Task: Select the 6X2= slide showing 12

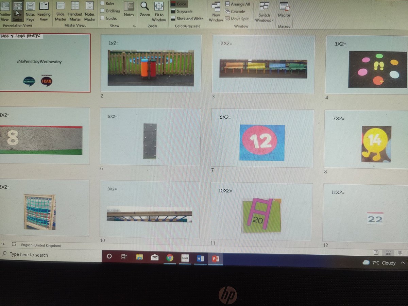Action: coord(262,138)
